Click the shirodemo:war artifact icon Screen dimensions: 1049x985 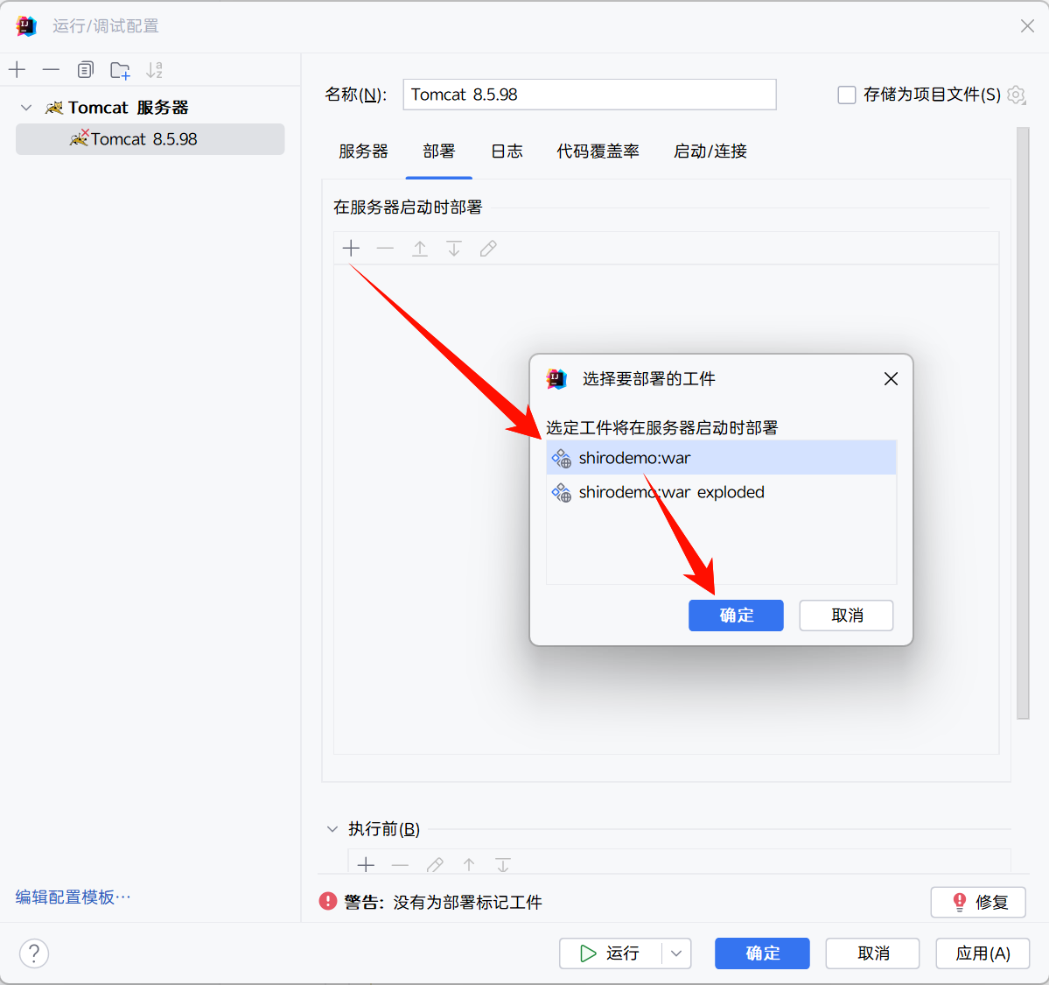click(x=562, y=458)
